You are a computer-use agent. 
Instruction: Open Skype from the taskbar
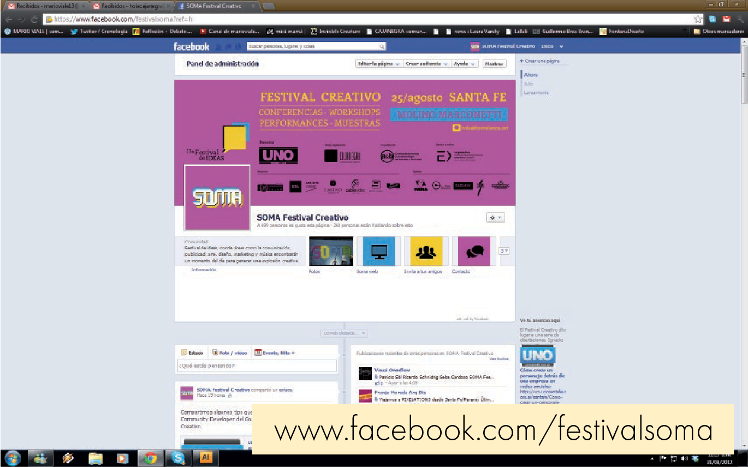178,458
